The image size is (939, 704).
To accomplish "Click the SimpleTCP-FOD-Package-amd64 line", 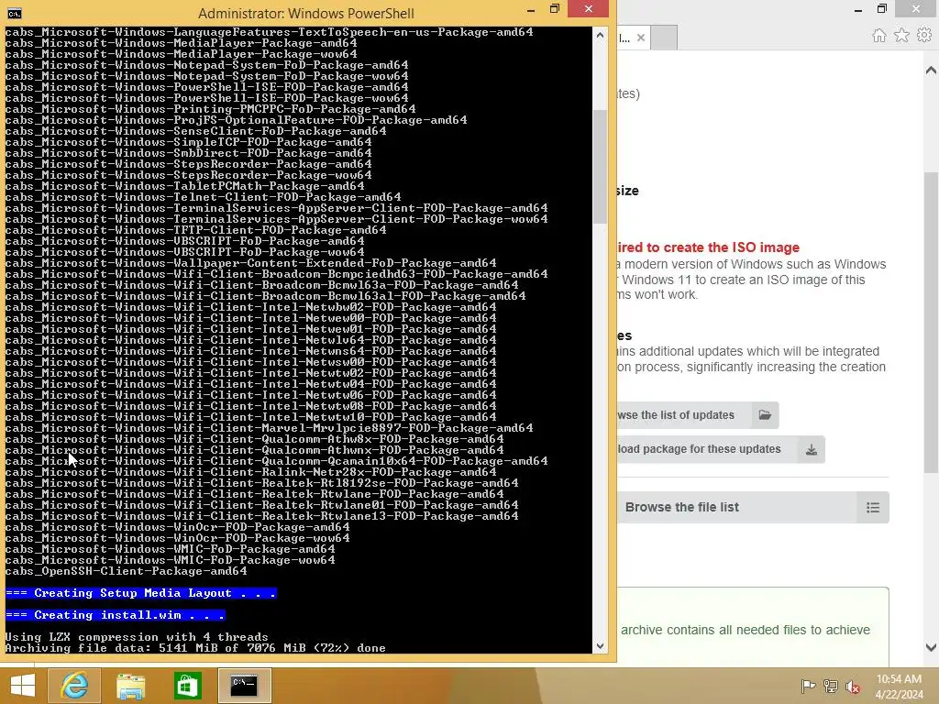I will (x=188, y=142).
